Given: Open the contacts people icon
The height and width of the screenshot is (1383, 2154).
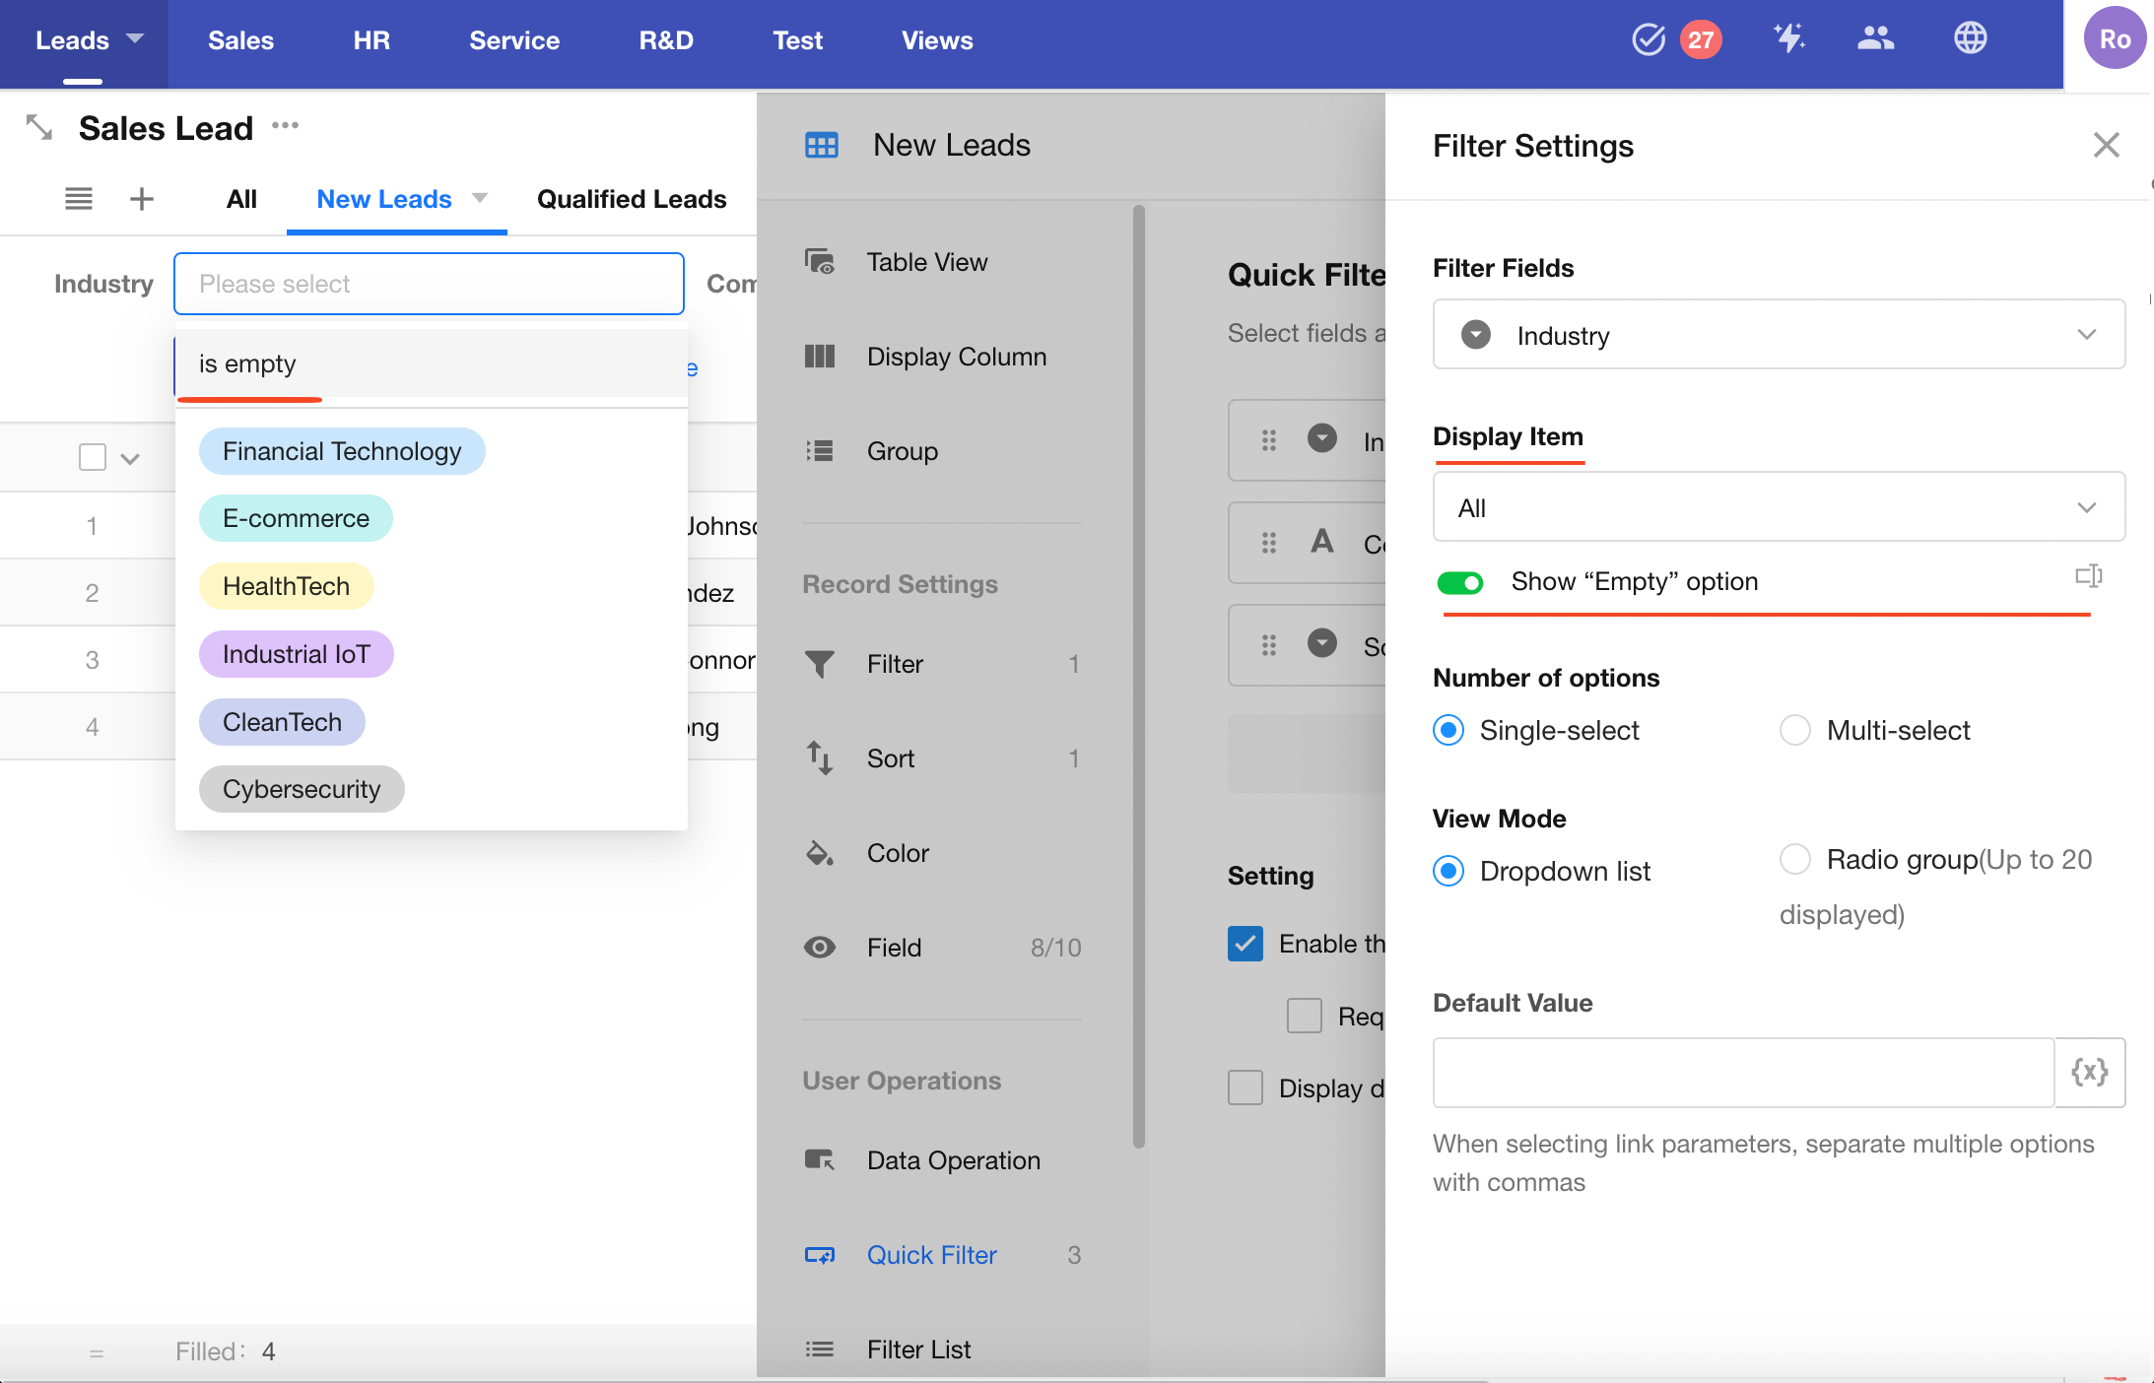Looking at the screenshot, I should tap(1874, 39).
